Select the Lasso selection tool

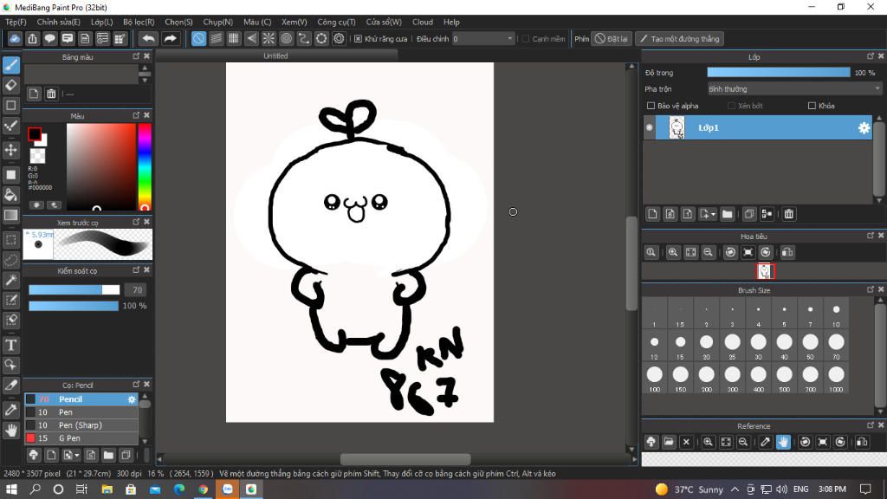click(11, 260)
